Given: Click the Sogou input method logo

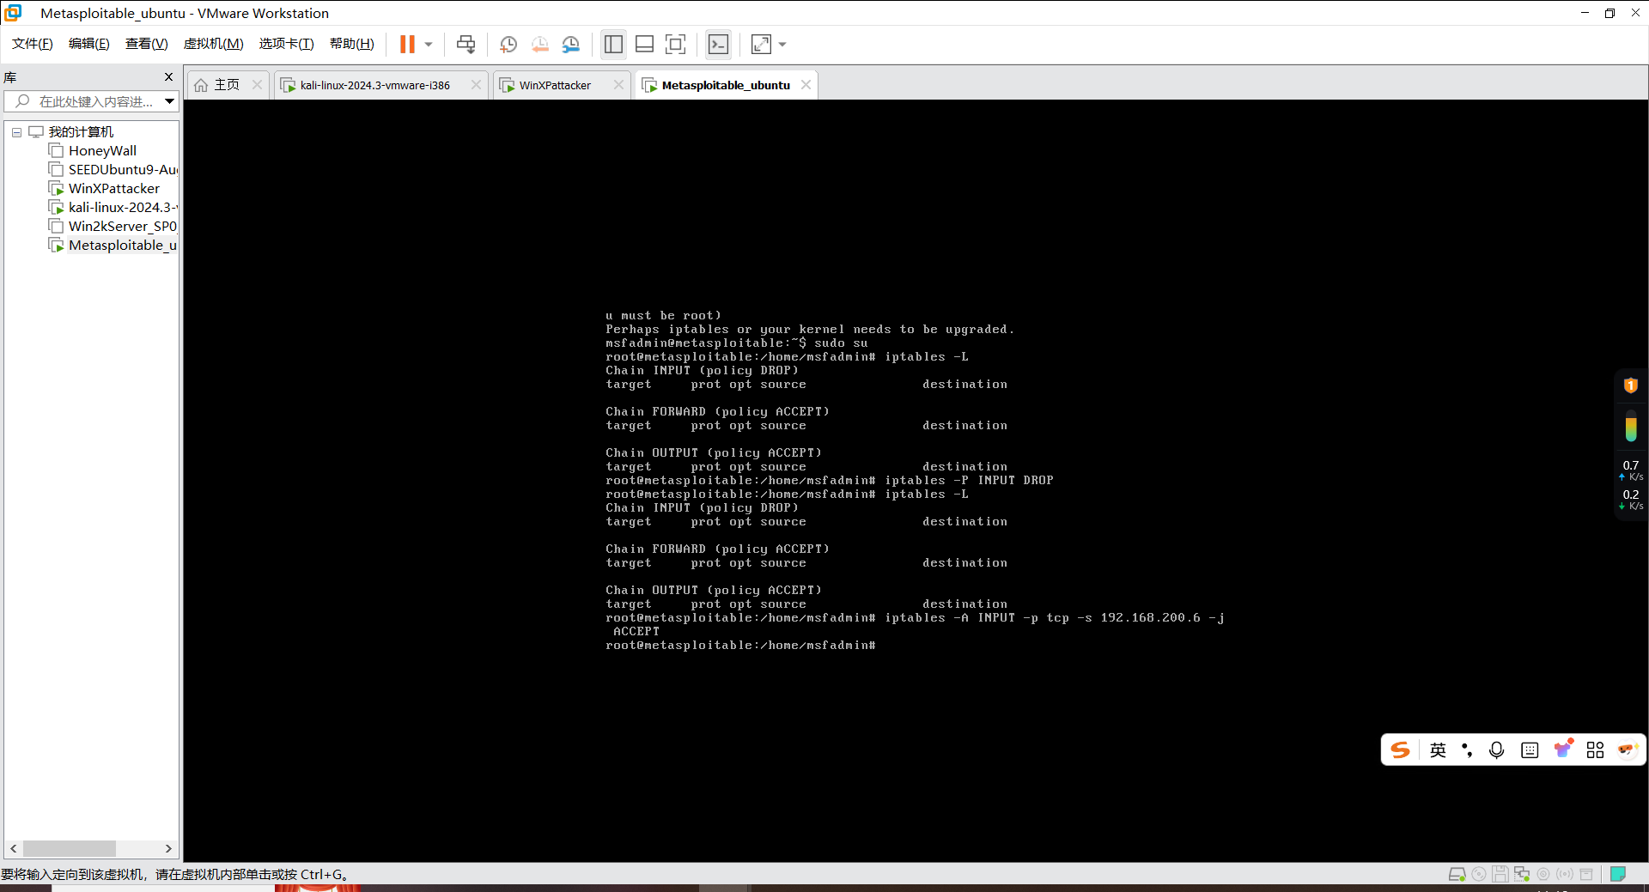Looking at the screenshot, I should [1401, 750].
